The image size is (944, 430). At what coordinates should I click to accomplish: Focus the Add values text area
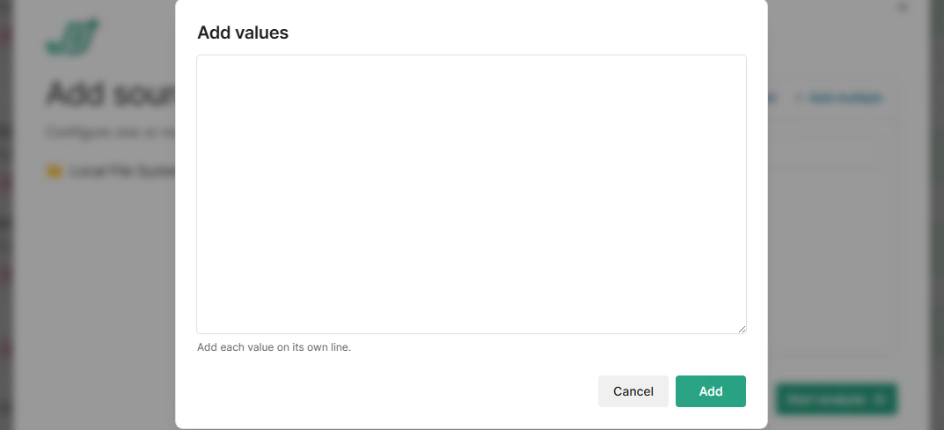pos(471,193)
